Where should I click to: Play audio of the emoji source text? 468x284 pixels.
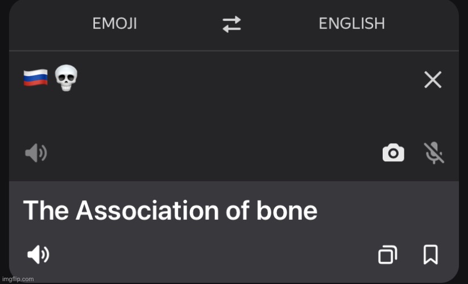click(x=36, y=153)
